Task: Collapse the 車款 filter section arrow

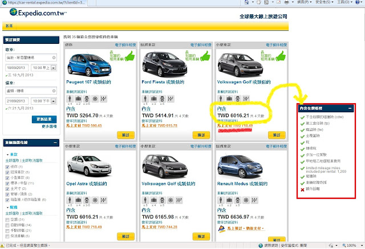Action: (7, 154)
